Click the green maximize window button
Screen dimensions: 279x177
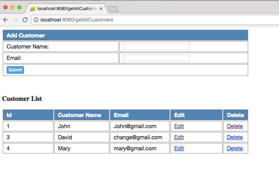[x=19, y=7]
